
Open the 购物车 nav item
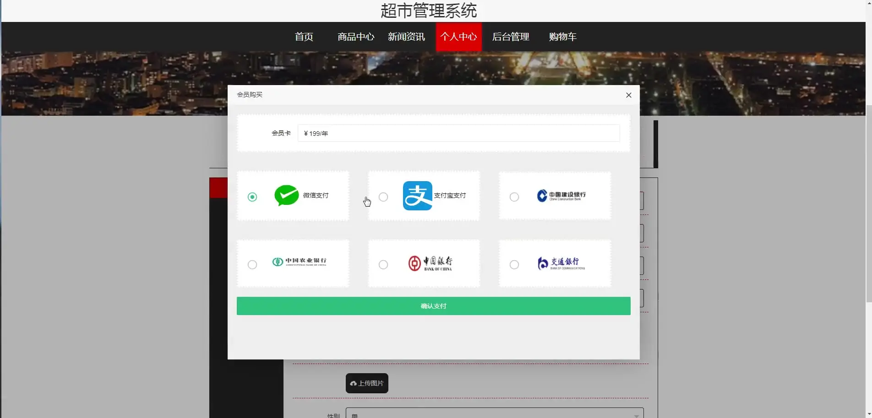(x=562, y=37)
